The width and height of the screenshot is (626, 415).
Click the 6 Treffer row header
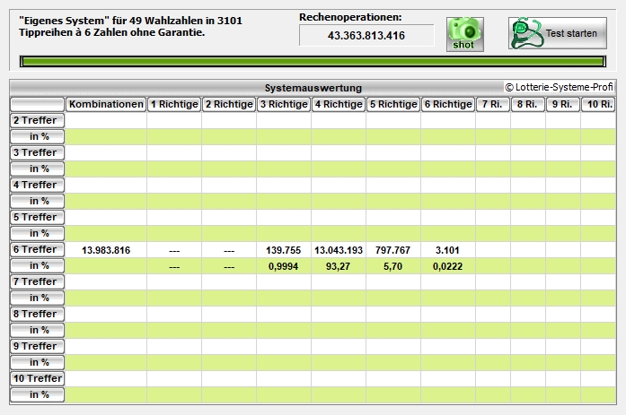pyautogui.click(x=37, y=249)
